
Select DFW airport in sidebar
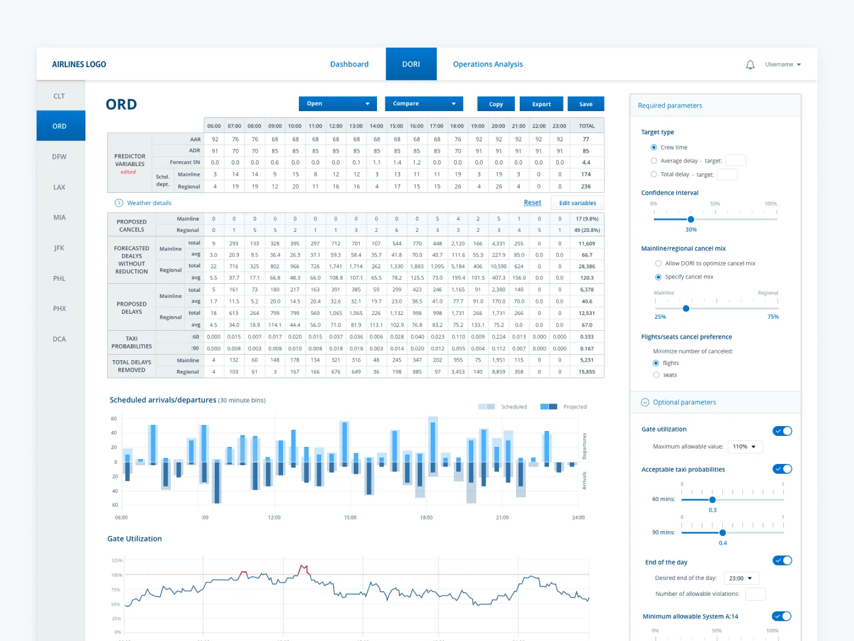[59, 157]
